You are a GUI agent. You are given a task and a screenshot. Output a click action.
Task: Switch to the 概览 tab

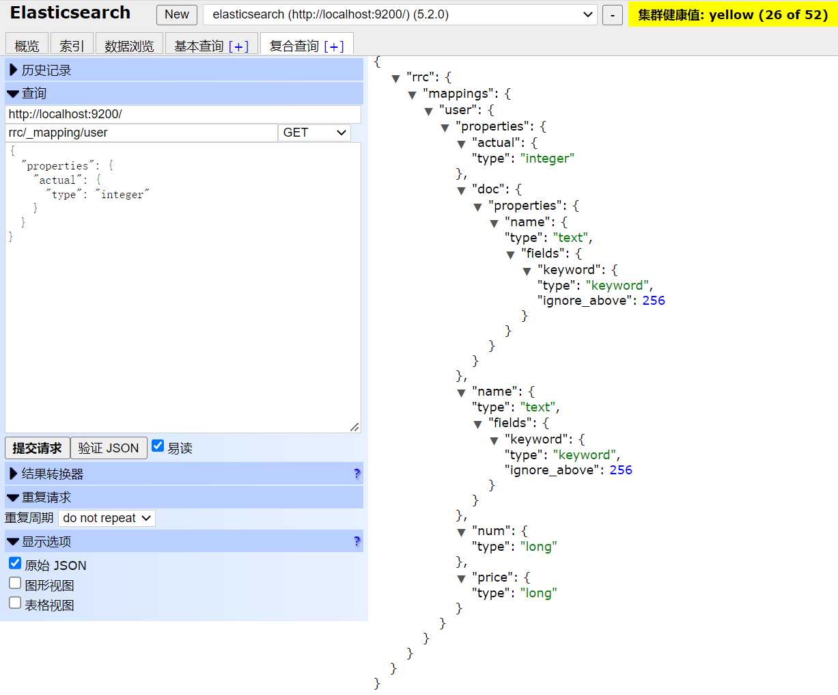(x=27, y=45)
